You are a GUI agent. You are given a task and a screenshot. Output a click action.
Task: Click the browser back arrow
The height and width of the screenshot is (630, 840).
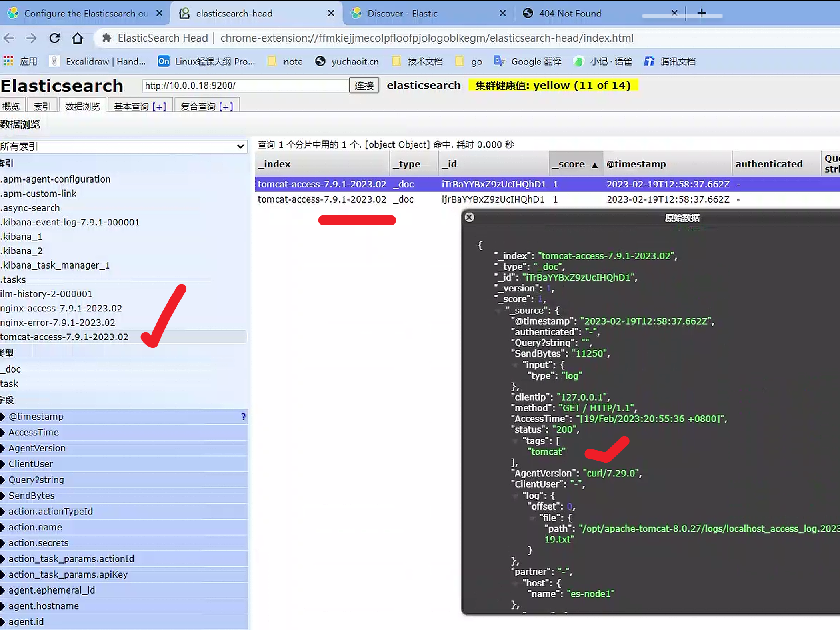click(9, 38)
